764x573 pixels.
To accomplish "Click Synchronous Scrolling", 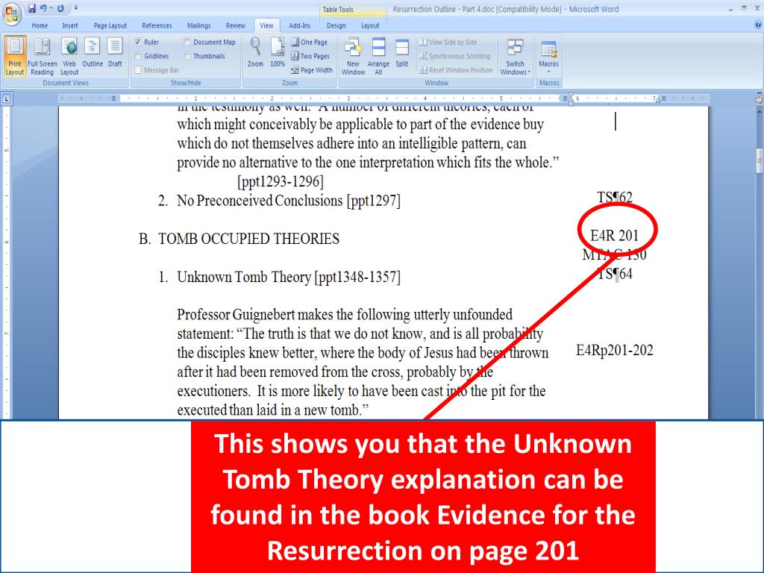I will coord(455,56).
